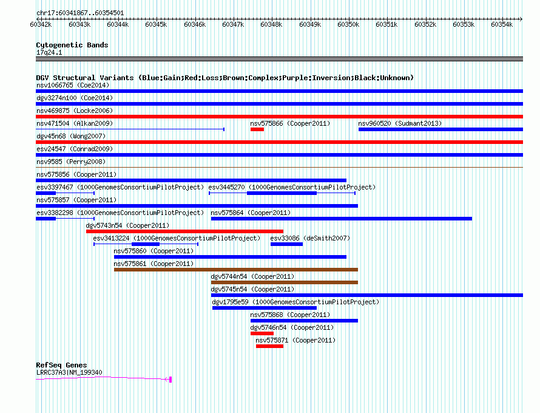Click the gray 17q24.1 cytogenetic band bar
Screen dimensions: 540x413
coord(279,59)
